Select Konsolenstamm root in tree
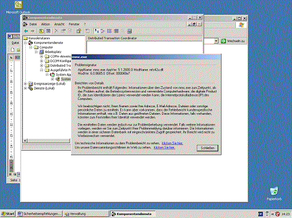Viewport: 292px width, 218px height. click(x=39, y=38)
